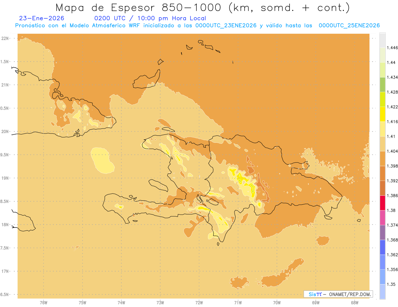Click the '73W' longitude label
This screenshot has width=398, height=307.
pos(160,303)
